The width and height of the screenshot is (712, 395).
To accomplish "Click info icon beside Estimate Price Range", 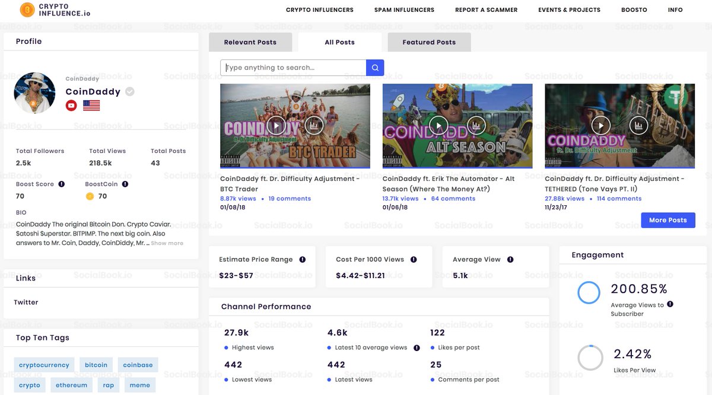I will tap(303, 260).
